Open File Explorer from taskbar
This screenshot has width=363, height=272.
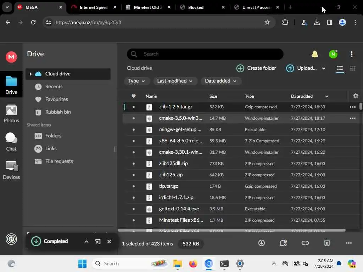pyautogui.click(x=177, y=263)
